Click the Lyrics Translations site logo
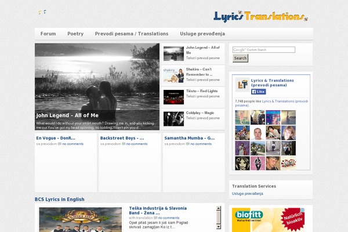This screenshot has height=232, width=348. click(x=260, y=16)
